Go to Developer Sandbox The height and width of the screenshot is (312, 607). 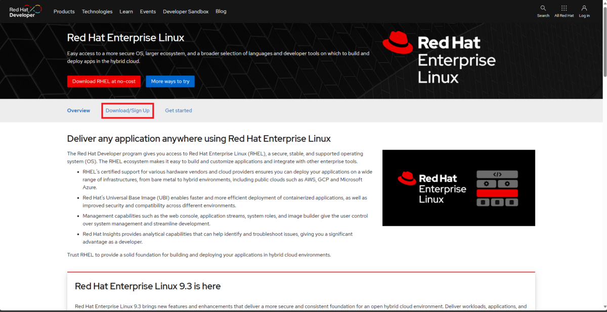[186, 11]
